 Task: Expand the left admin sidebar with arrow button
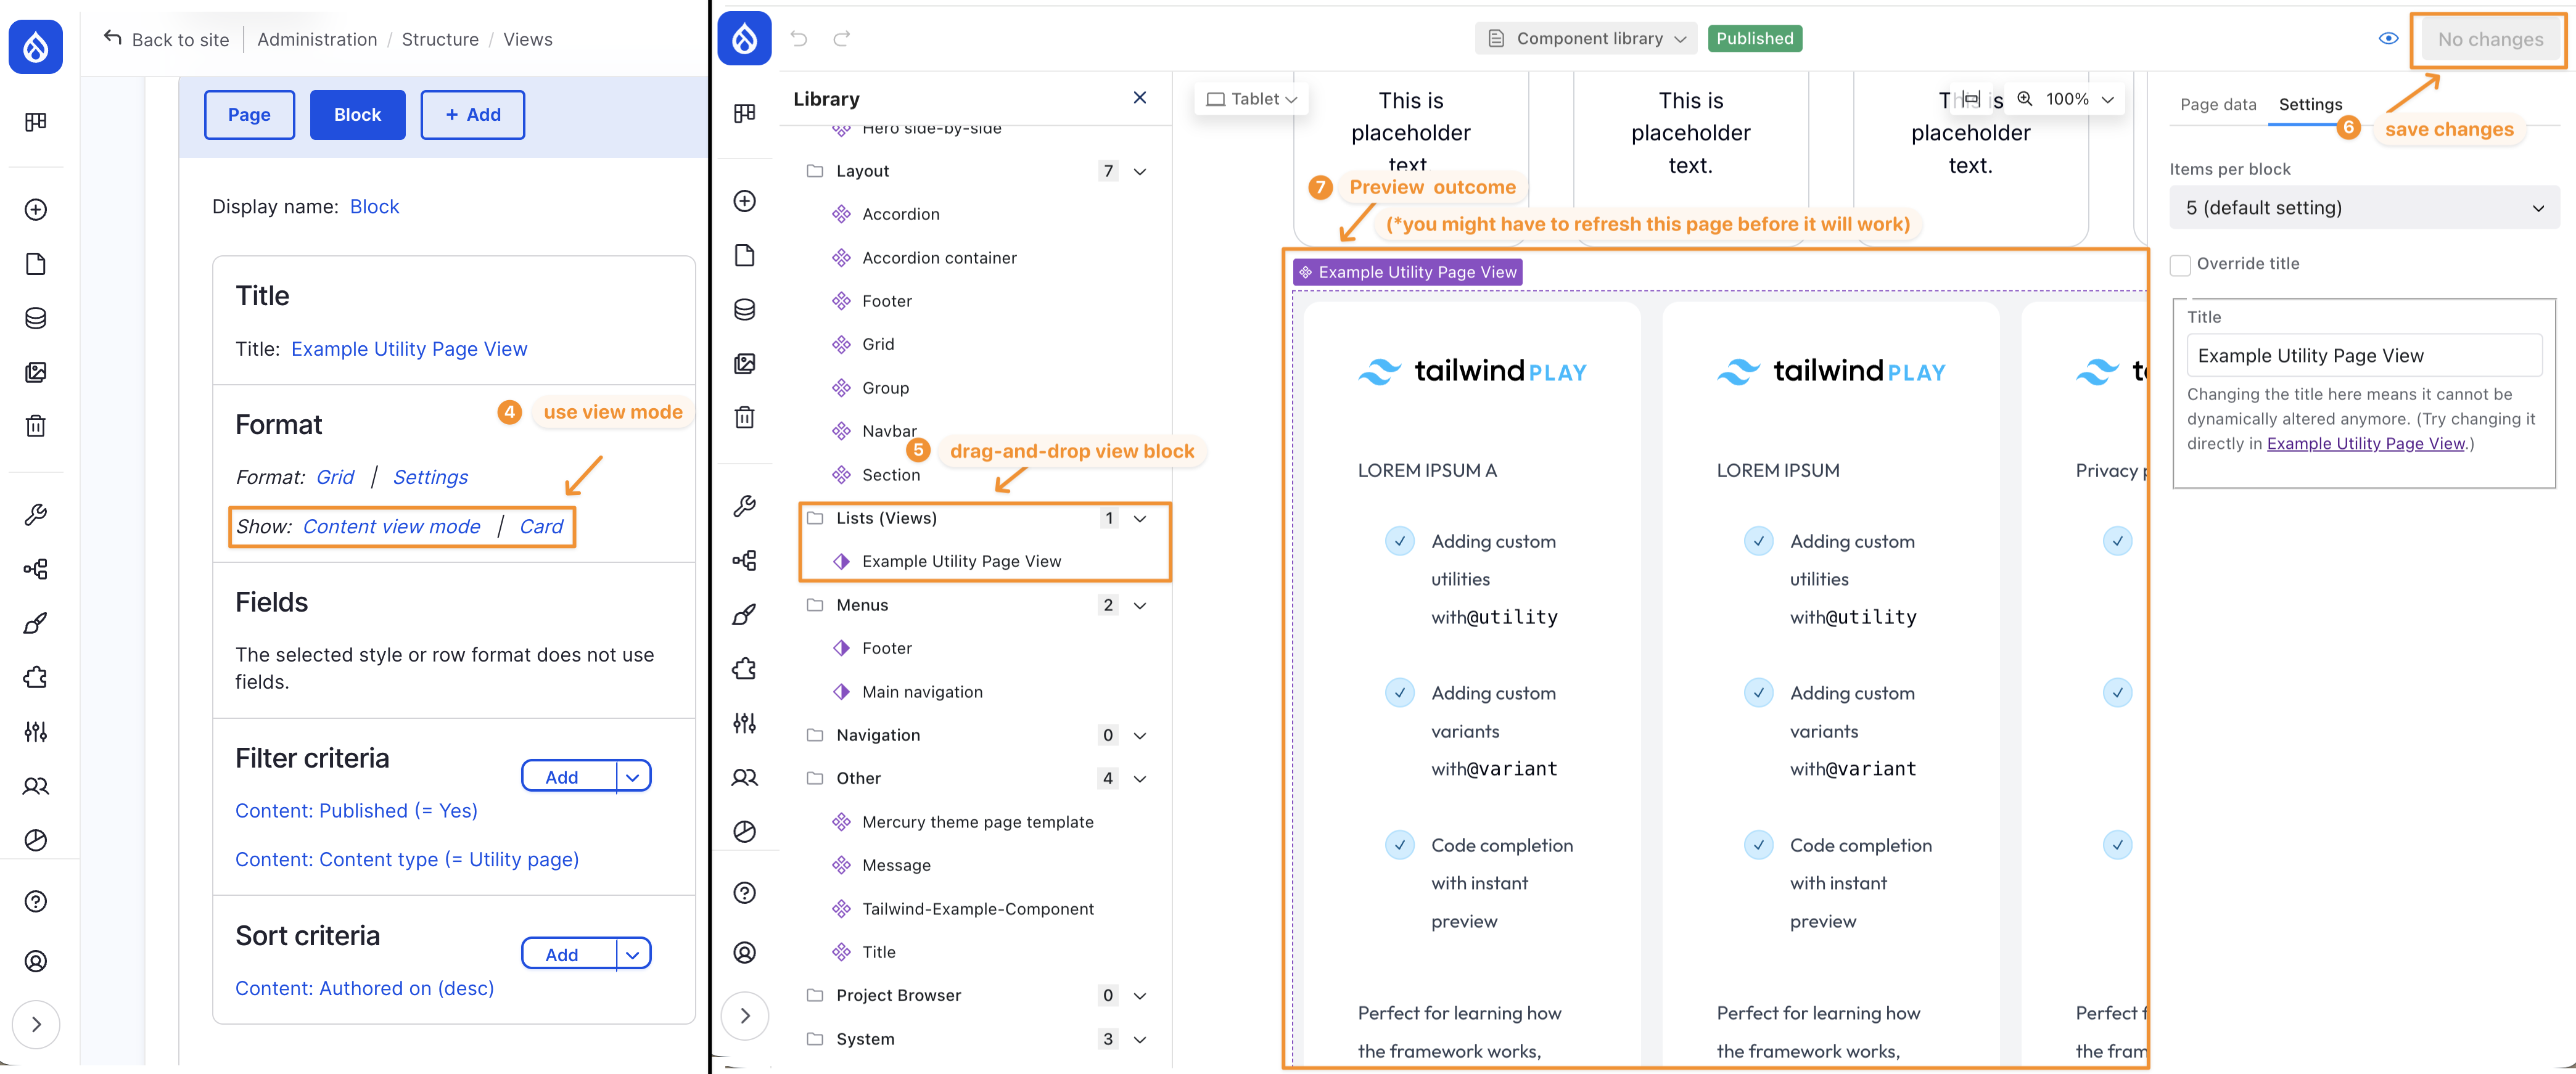tap(36, 1024)
